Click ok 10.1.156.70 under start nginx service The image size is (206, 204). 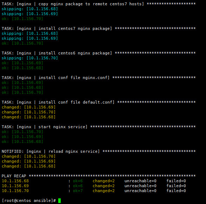point(22,132)
